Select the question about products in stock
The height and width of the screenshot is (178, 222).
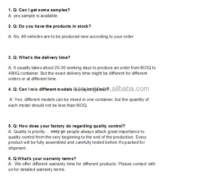coord(50,26)
